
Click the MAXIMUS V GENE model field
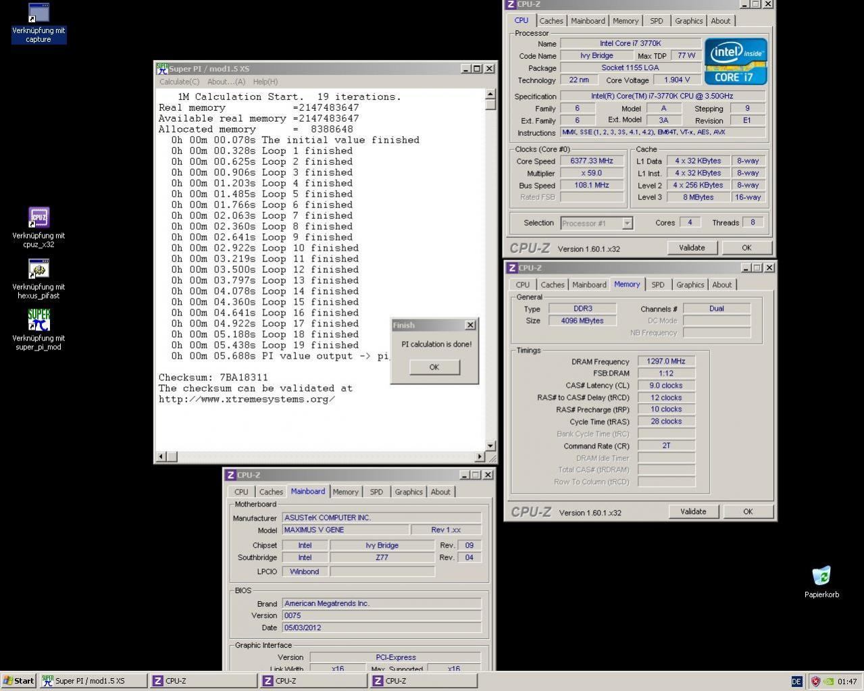tap(345, 530)
